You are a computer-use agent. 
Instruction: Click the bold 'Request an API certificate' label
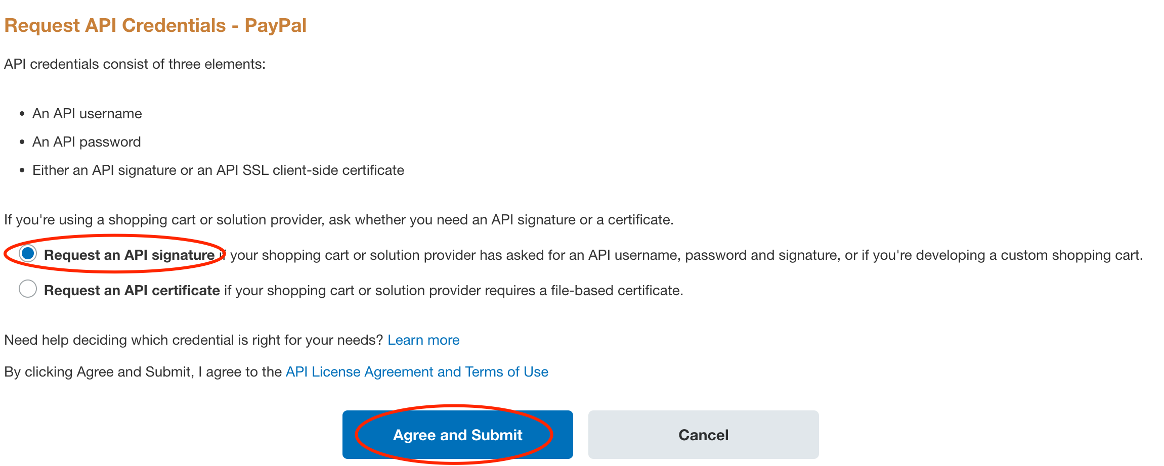[132, 291]
